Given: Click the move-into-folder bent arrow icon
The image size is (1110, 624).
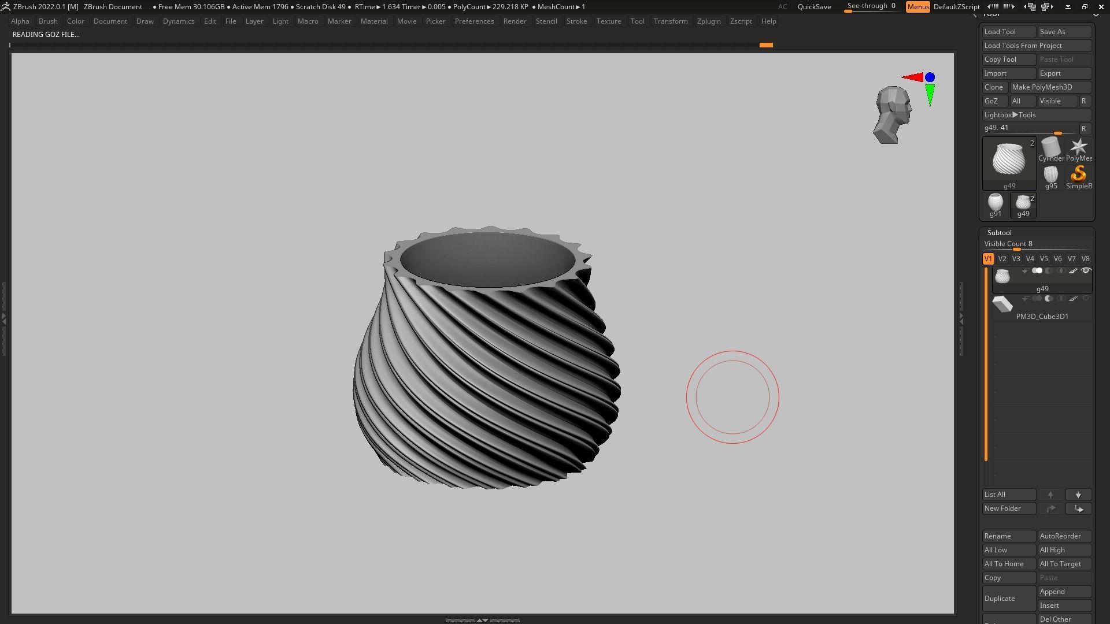Looking at the screenshot, I should tap(1078, 508).
